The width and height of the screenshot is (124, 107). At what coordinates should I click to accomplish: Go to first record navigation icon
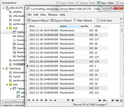pyautogui.click(x=29, y=100)
